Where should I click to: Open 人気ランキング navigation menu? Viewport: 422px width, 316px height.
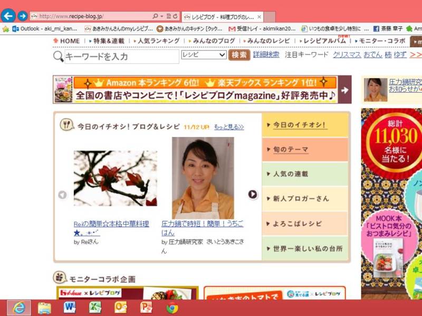click(157, 41)
